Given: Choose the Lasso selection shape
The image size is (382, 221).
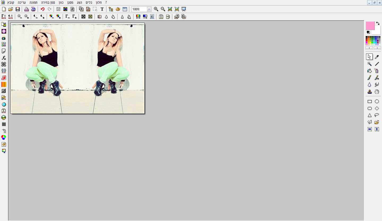Looking at the screenshot, I should (x=377, y=115).
